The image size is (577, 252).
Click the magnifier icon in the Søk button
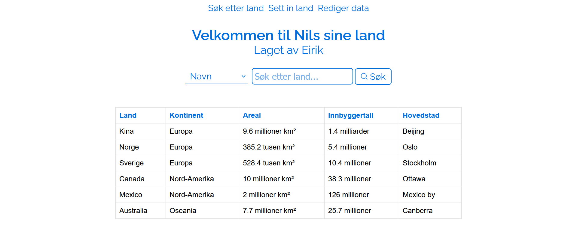(x=364, y=76)
